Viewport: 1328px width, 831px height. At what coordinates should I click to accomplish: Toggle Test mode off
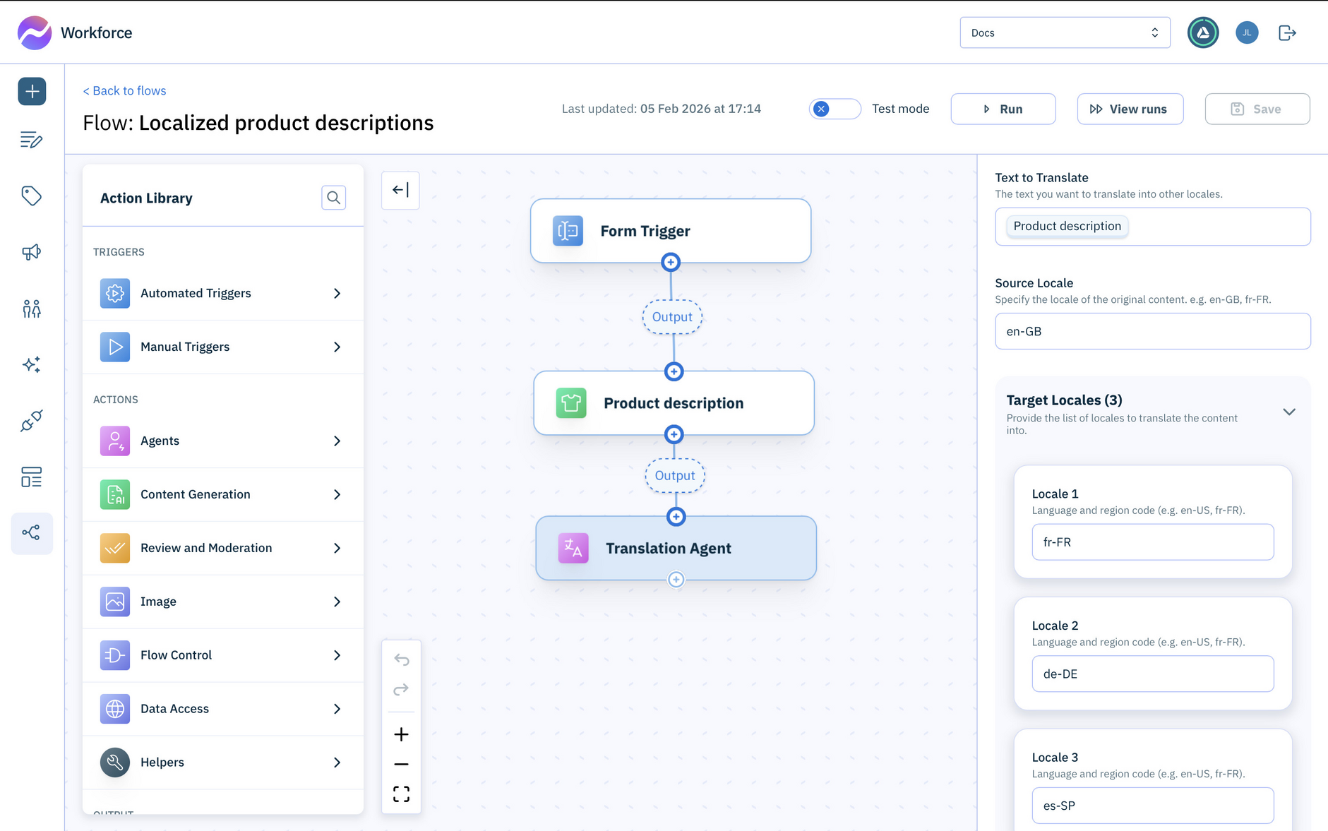coord(835,109)
